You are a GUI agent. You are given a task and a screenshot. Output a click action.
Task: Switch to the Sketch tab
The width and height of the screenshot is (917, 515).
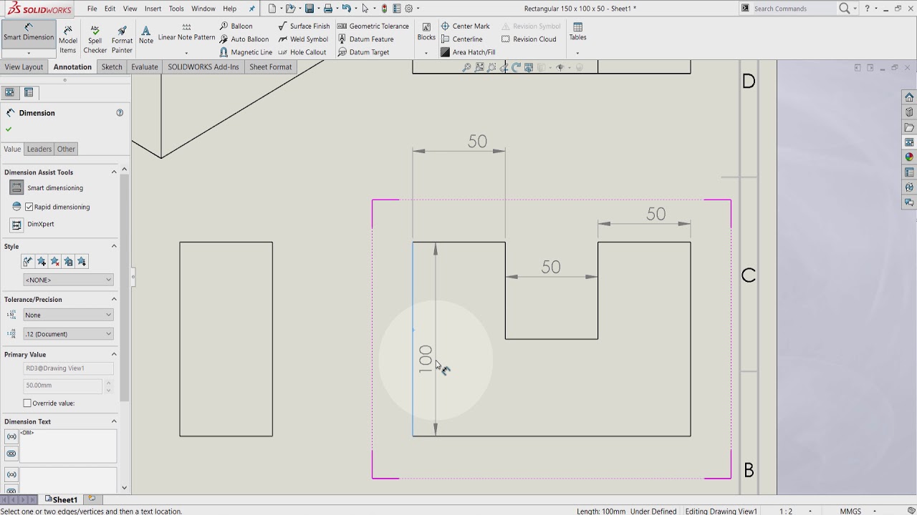pos(112,67)
